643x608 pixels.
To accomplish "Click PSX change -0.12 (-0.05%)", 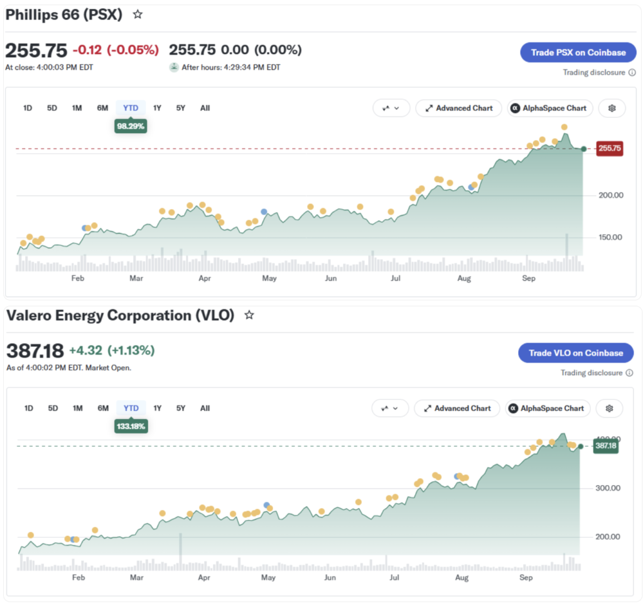I will coord(116,50).
